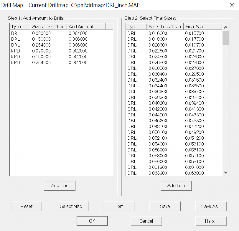The height and width of the screenshot is (231, 239).
Task: Select Step 1 DRL row 0.150000
Action: [61, 39]
